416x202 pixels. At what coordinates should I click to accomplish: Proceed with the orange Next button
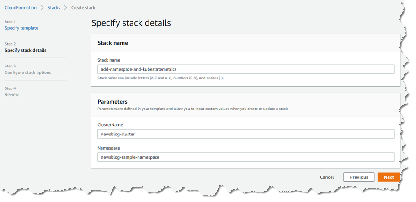[389, 177]
